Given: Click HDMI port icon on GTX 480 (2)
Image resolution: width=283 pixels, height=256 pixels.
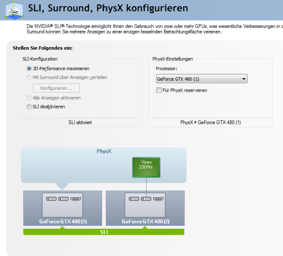Looking at the screenshot, I should click(x=158, y=199).
